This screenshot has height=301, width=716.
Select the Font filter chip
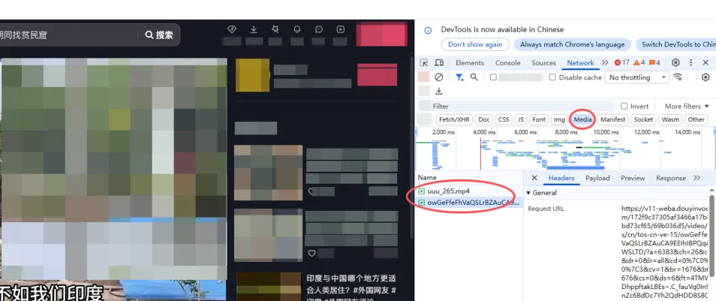(x=539, y=119)
